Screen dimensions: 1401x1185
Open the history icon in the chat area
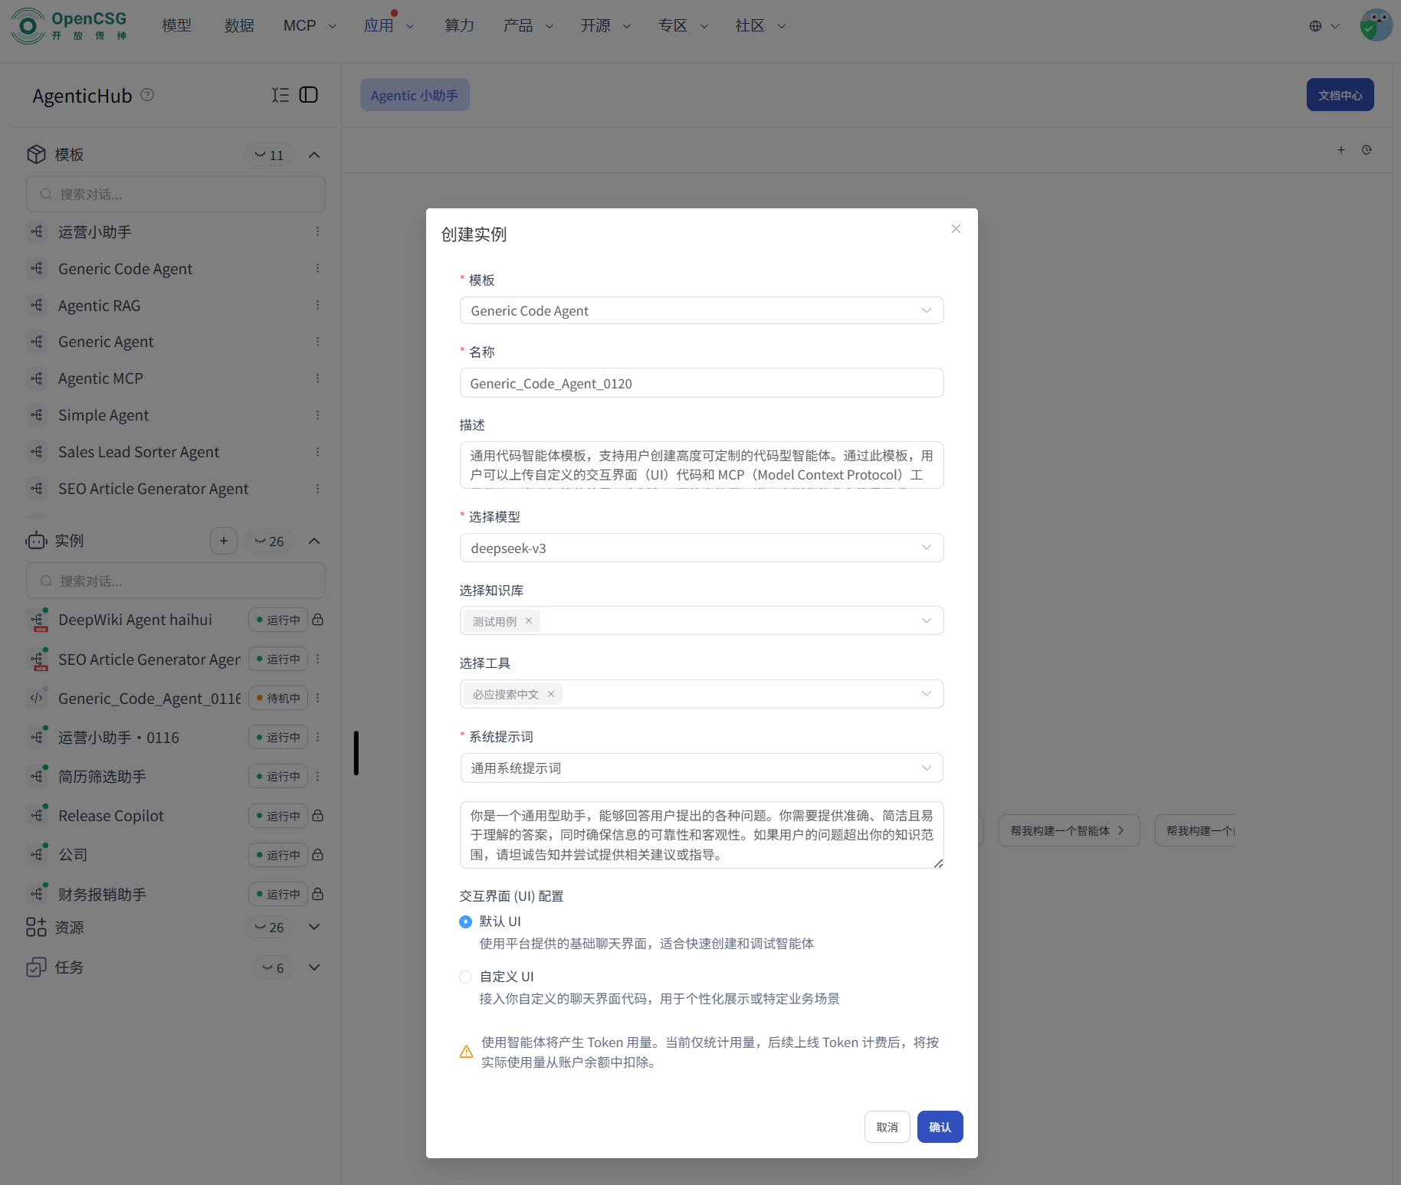(x=1368, y=150)
